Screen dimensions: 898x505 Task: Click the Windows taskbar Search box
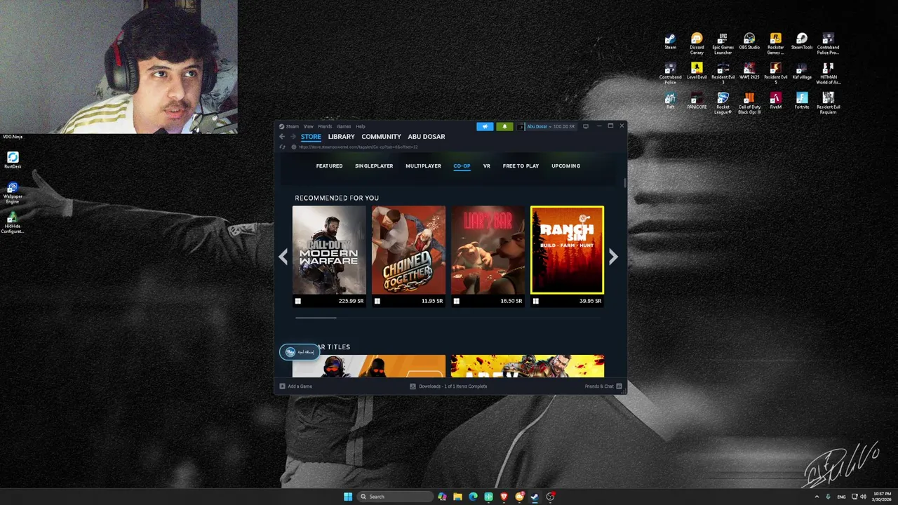pos(396,497)
